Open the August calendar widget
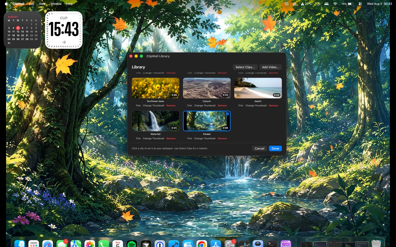Viewport: 396px width, 247px height. 22,30
